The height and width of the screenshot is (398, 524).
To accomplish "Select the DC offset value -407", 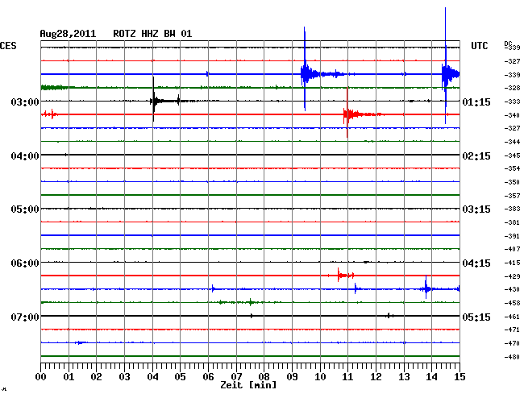I will click(512, 249).
